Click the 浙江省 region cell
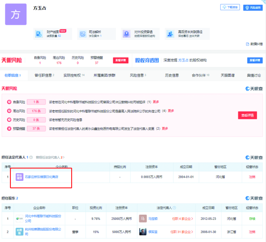The width and height of the screenshot is (266, 242). point(231,232)
